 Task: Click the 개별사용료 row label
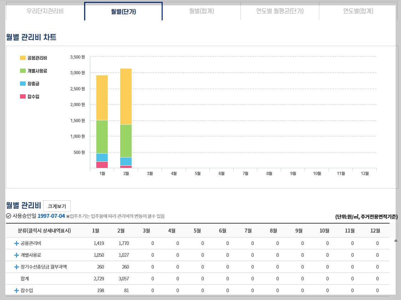[31, 255]
